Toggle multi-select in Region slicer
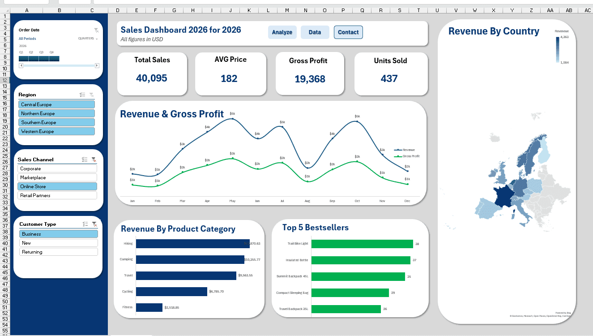This screenshot has width=593, height=336. 82,95
